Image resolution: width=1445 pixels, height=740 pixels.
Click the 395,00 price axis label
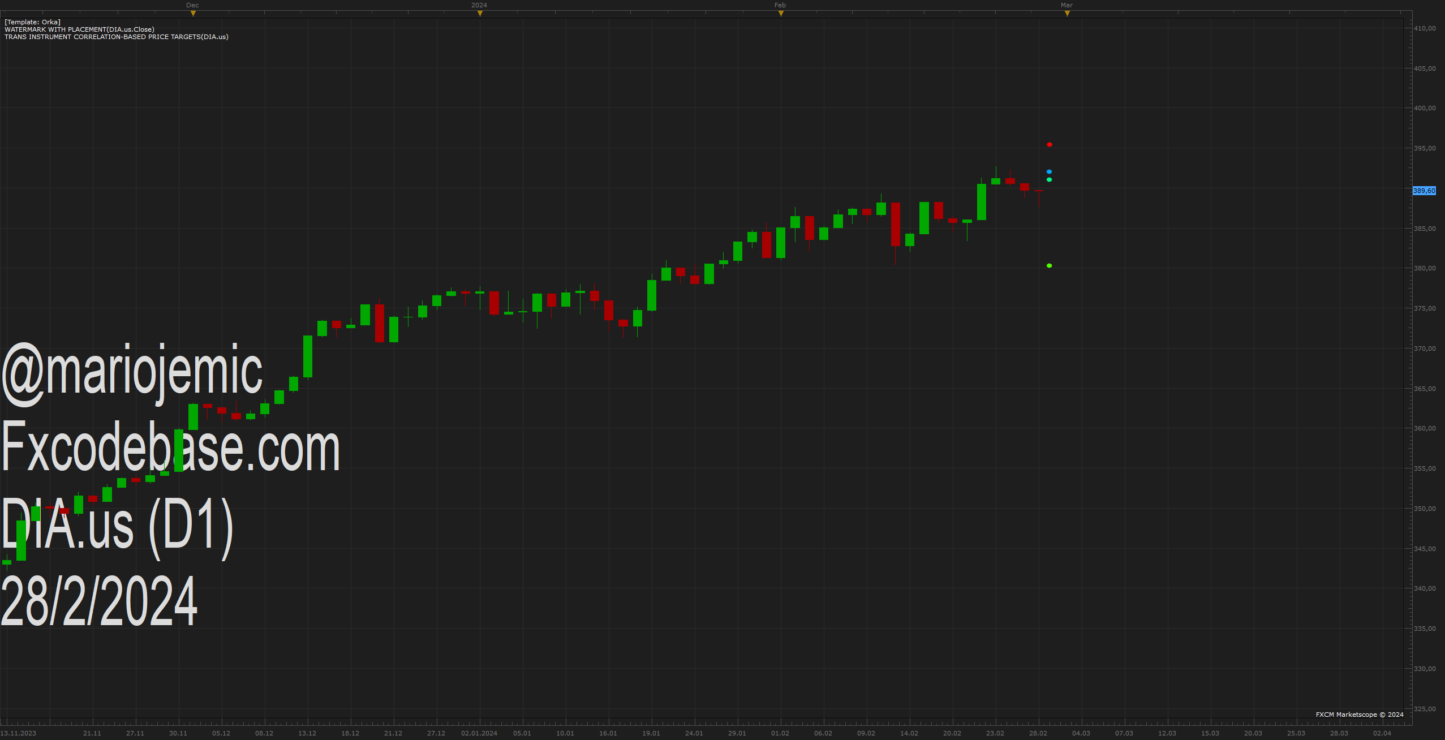[1425, 148]
